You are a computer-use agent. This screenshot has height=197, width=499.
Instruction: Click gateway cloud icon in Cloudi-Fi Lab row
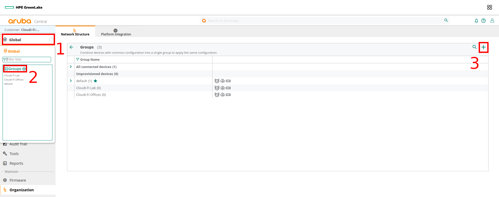[x=223, y=88]
